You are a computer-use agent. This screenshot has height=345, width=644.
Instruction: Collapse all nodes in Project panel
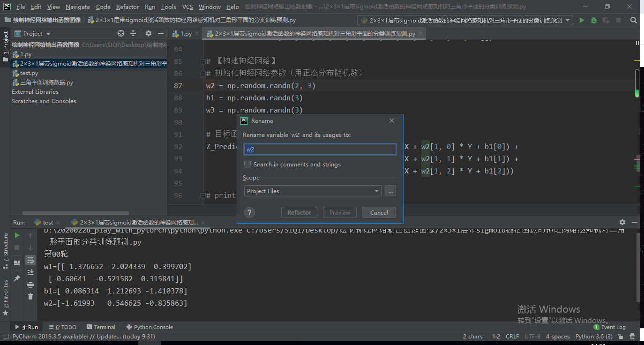[x=133, y=33]
